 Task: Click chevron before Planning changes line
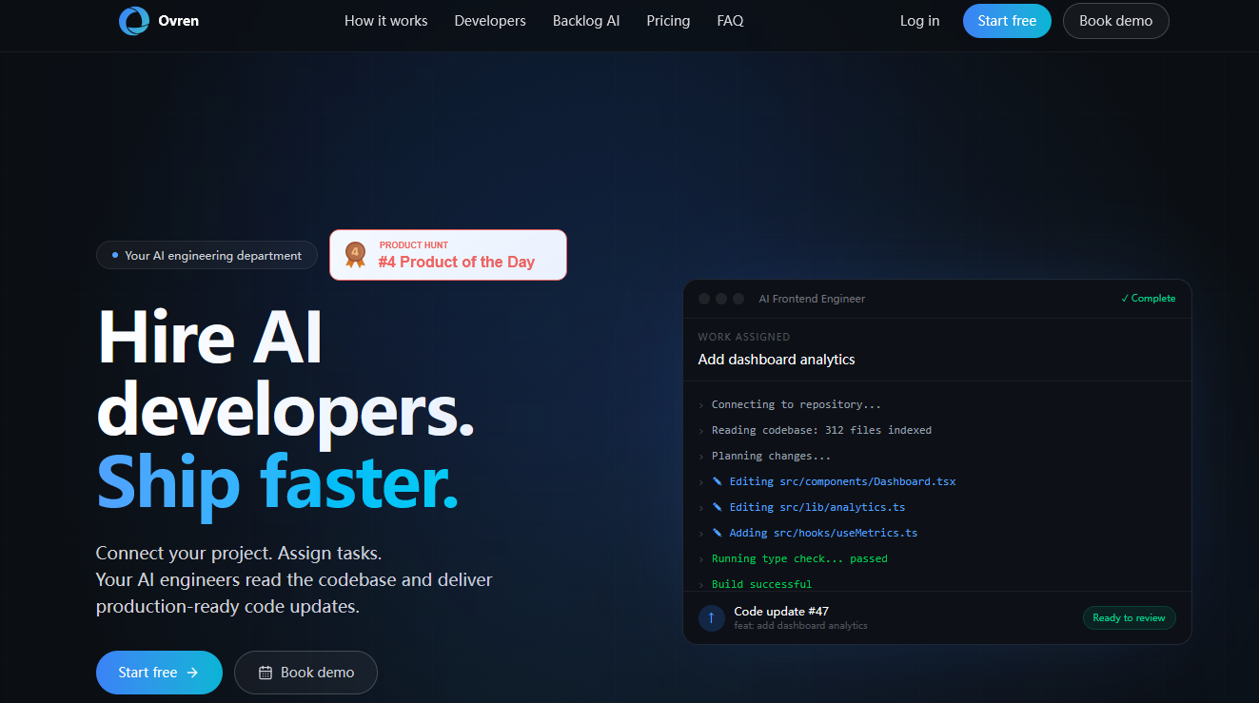pos(701,457)
